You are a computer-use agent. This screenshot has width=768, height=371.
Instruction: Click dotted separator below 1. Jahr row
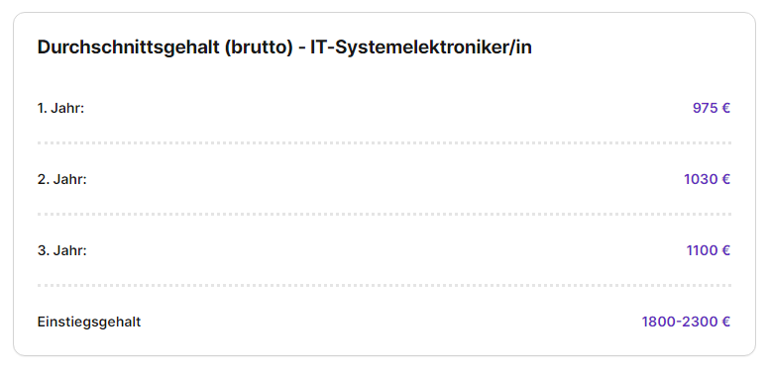point(384,143)
